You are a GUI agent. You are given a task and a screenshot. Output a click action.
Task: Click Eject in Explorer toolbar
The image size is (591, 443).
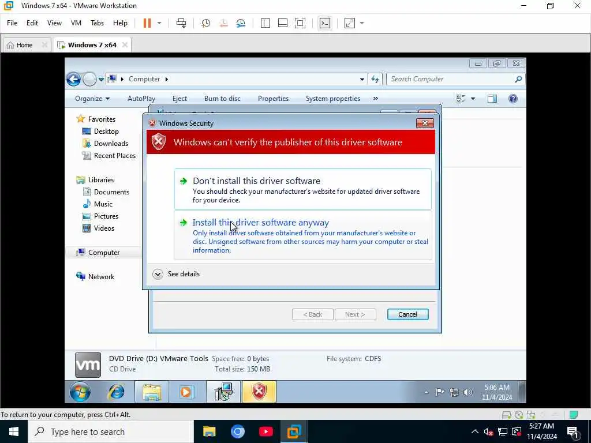click(x=180, y=99)
